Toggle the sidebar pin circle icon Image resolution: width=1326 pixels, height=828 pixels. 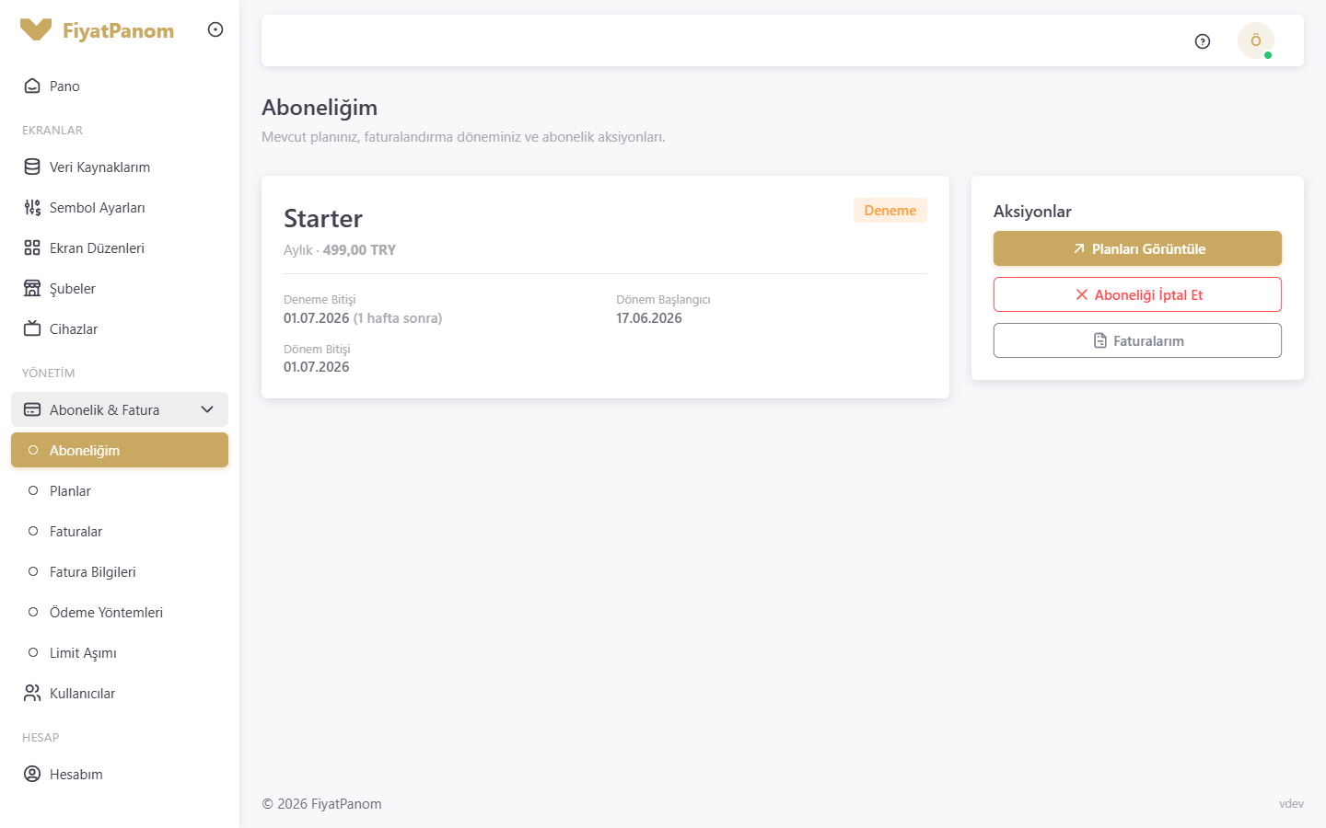click(x=215, y=29)
